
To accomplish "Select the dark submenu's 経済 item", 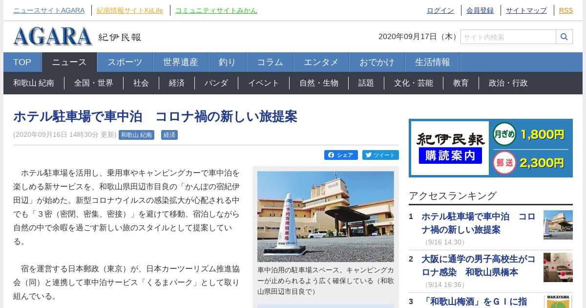I will (177, 83).
